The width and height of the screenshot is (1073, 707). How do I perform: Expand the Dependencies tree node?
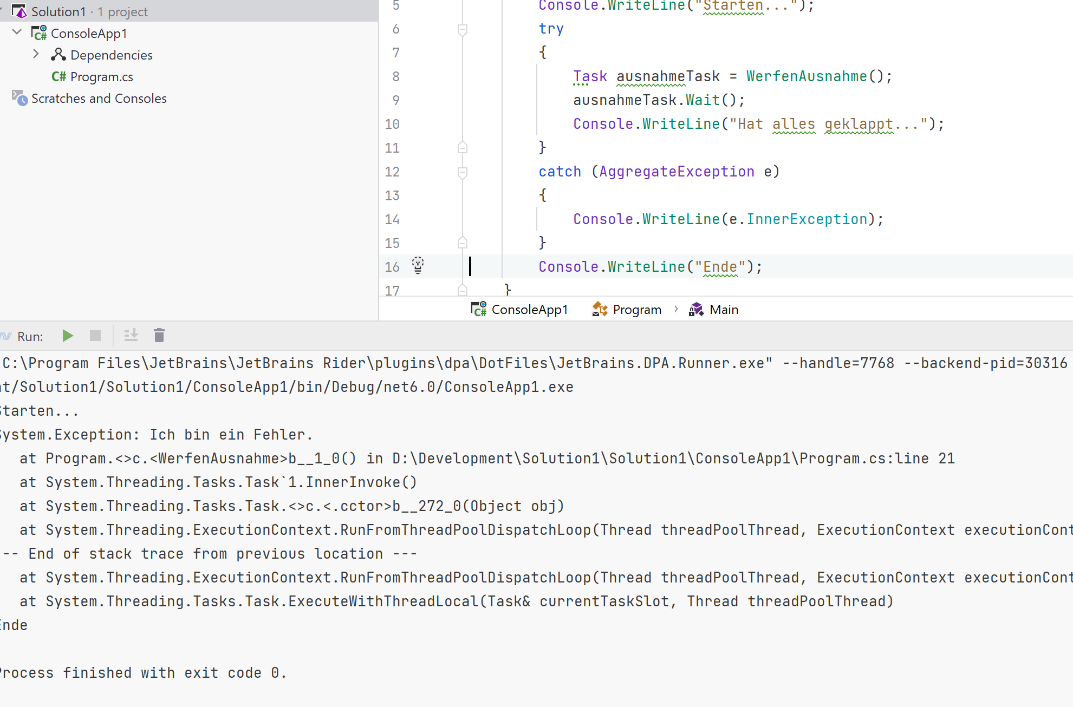36,54
